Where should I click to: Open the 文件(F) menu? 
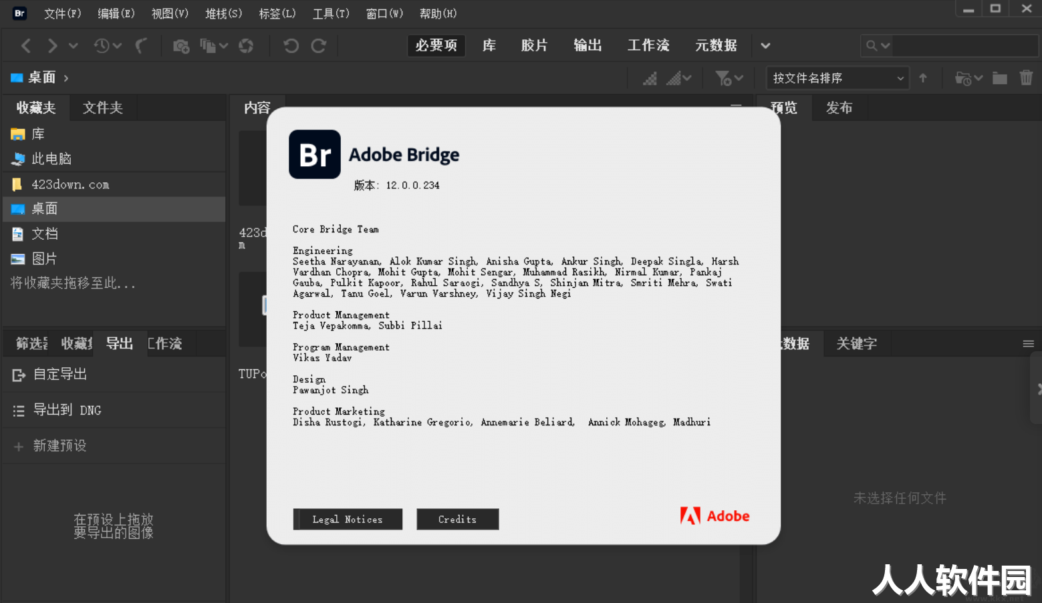(x=63, y=13)
